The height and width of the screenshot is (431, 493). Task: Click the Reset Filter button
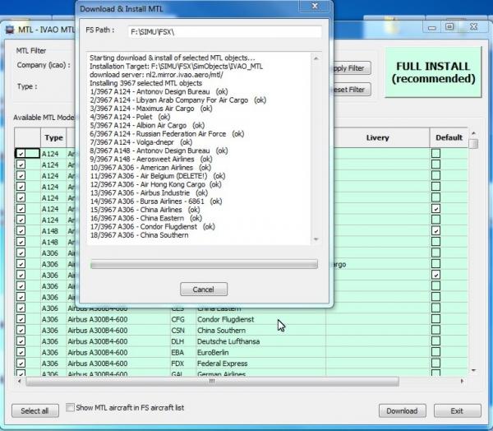click(x=352, y=90)
